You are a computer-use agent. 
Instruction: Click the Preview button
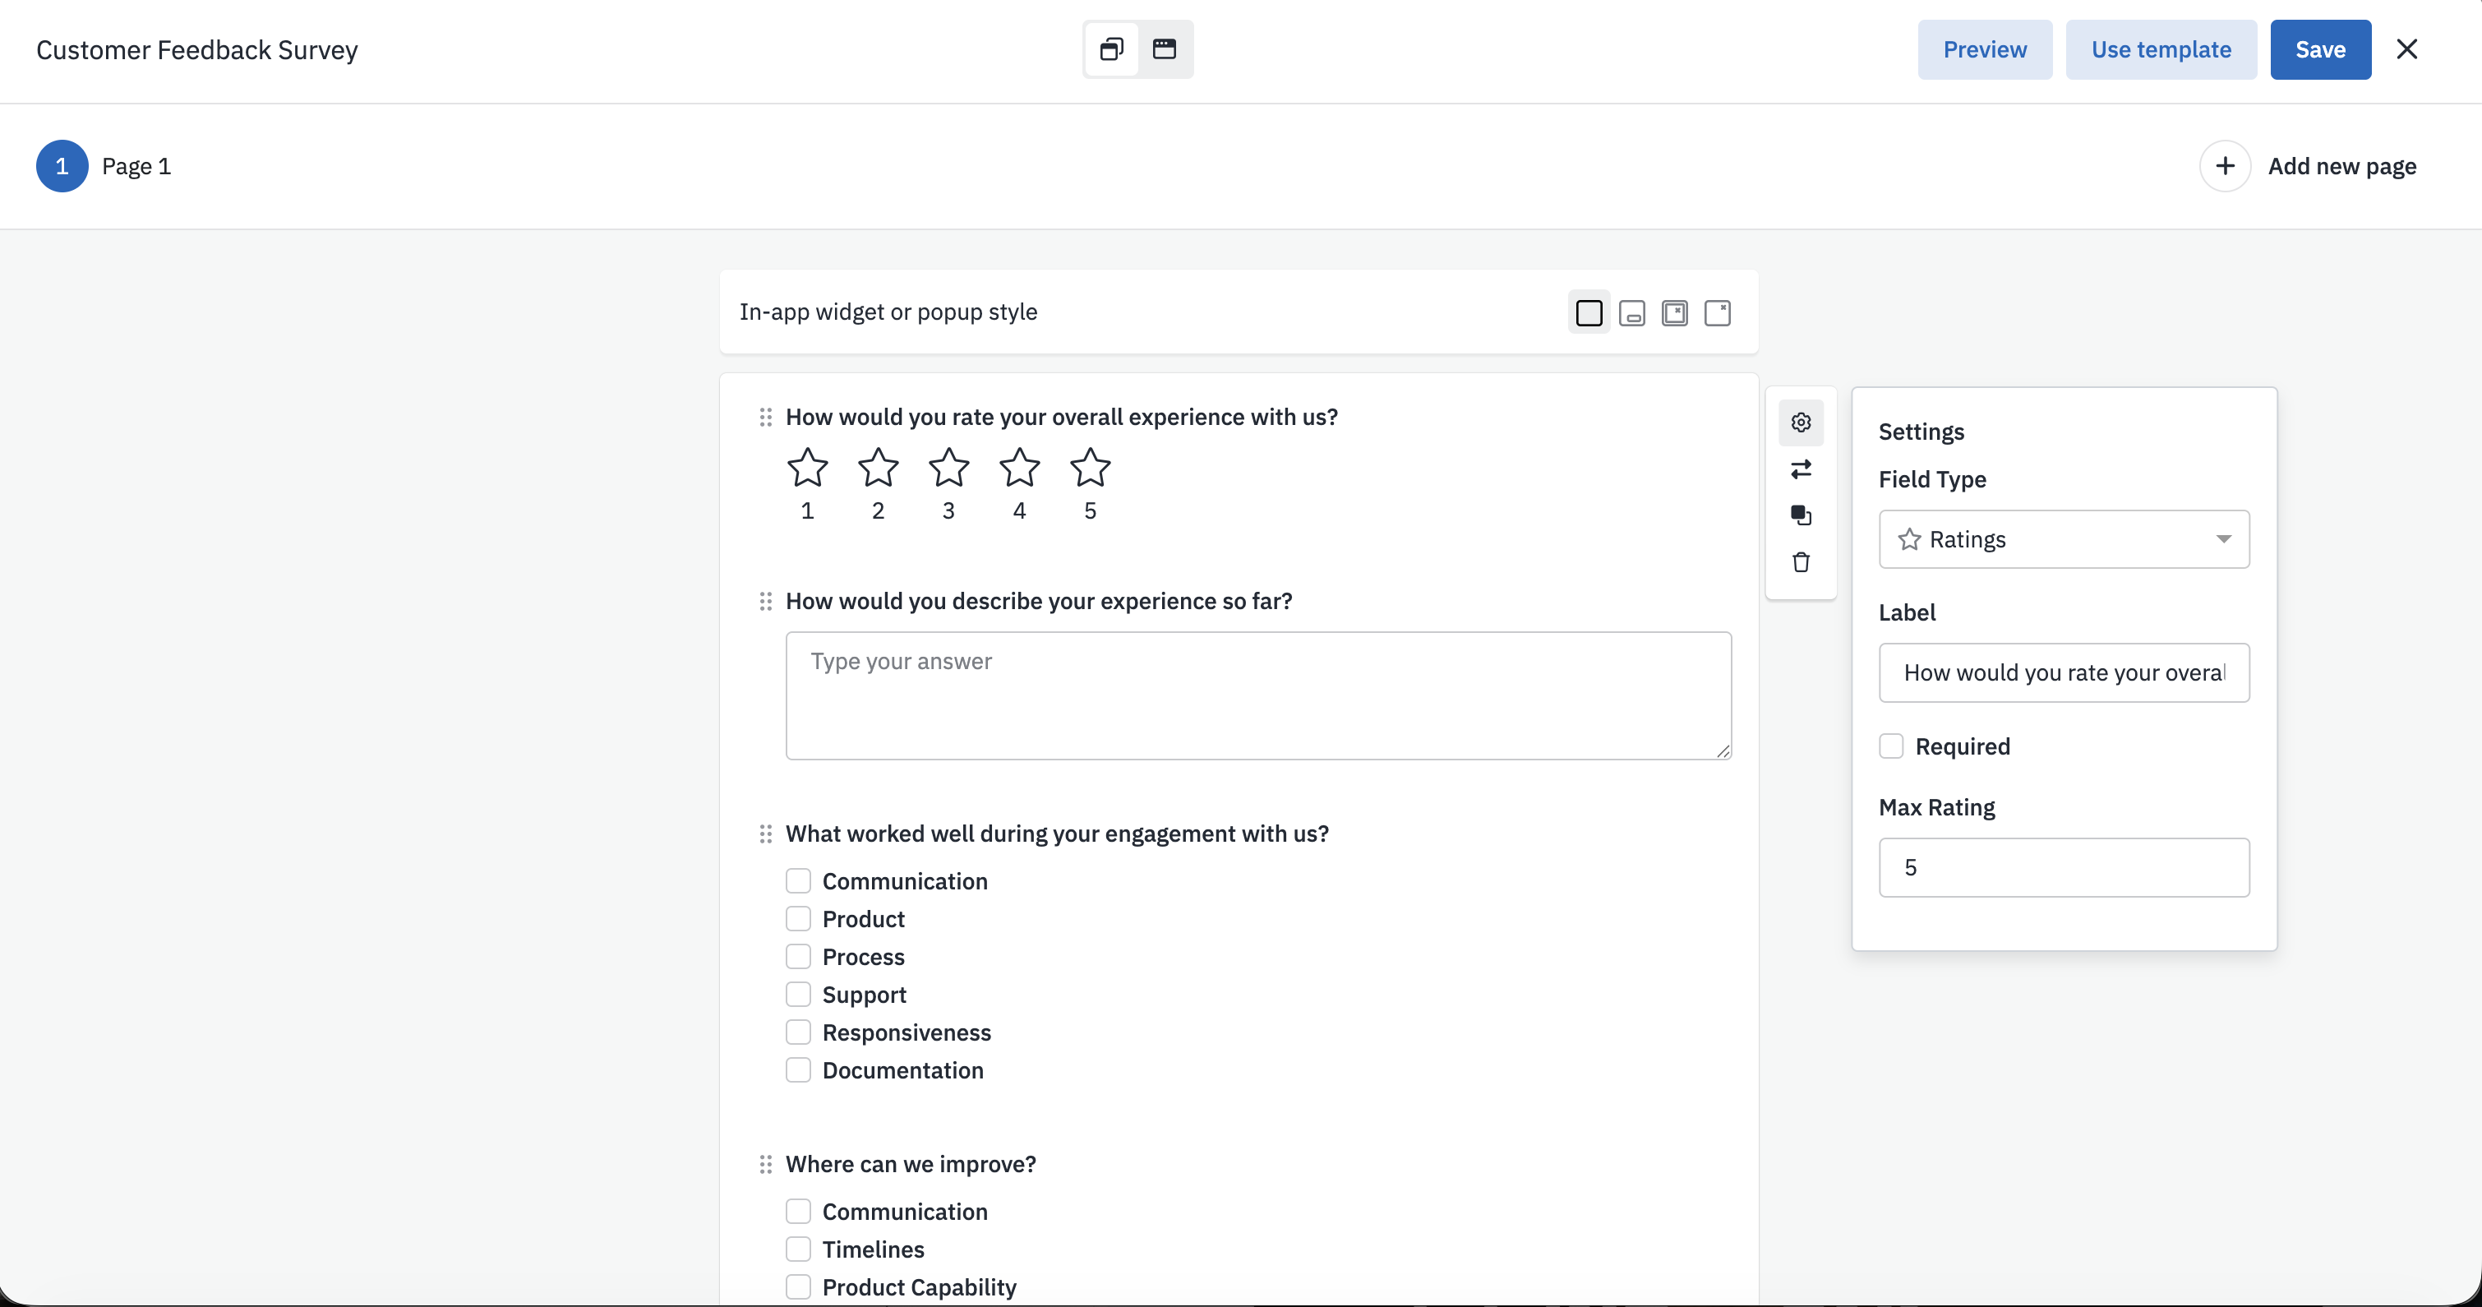tap(1984, 49)
